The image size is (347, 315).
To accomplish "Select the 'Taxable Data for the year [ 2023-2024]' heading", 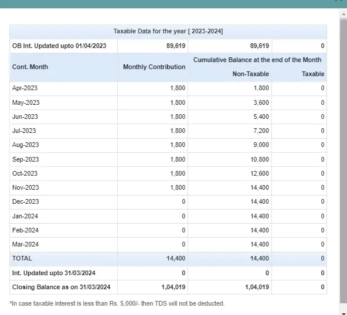I will [168, 32].
